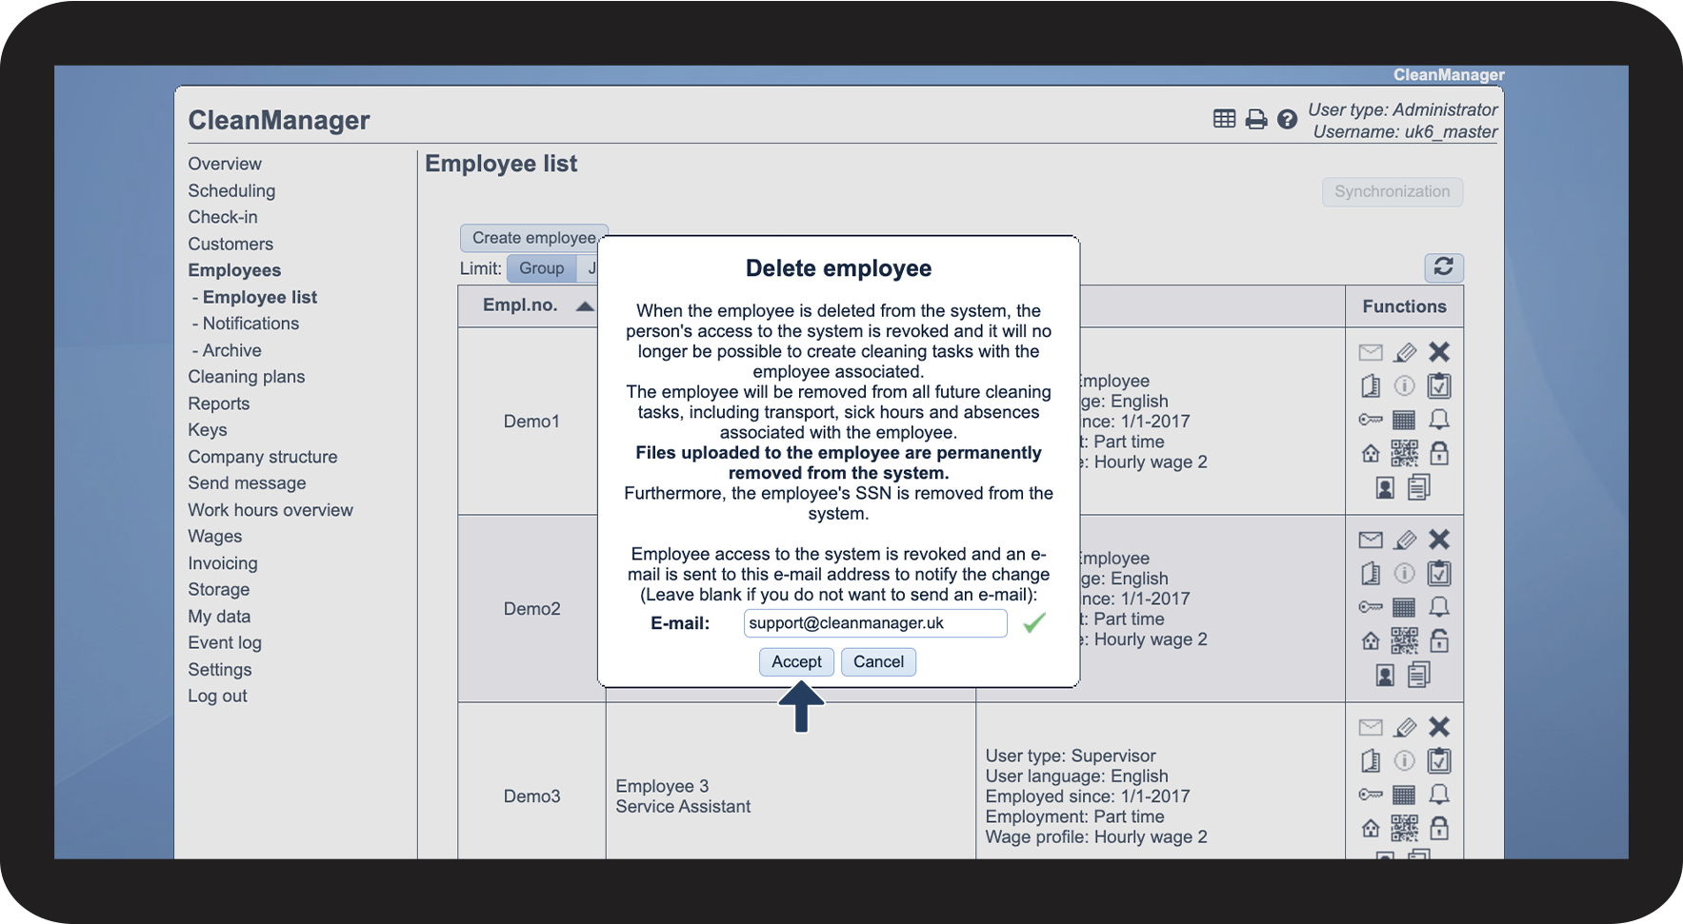Screen dimensions: 1683x924
Task: Toggle the open padlock icon for Demo2
Action: click(1439, 641)
